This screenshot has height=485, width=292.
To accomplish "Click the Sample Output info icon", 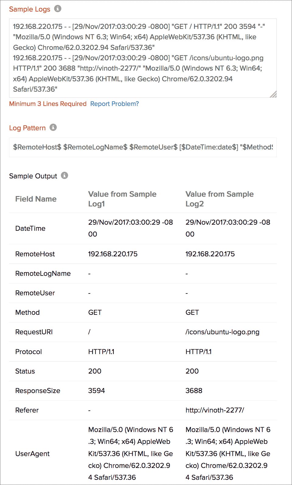I will point(64,176).
